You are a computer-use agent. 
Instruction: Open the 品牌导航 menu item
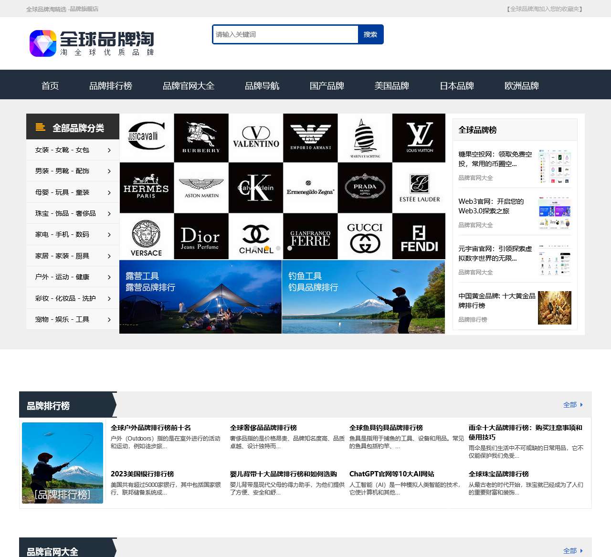pos(262,86)
